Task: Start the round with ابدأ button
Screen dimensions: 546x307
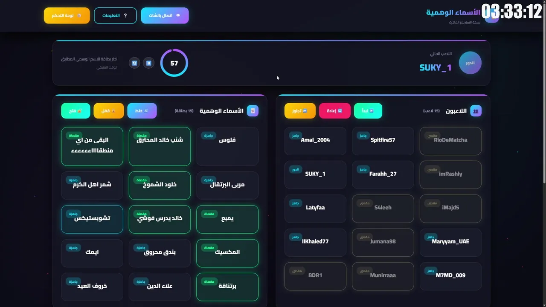Action: coord(368,111)
